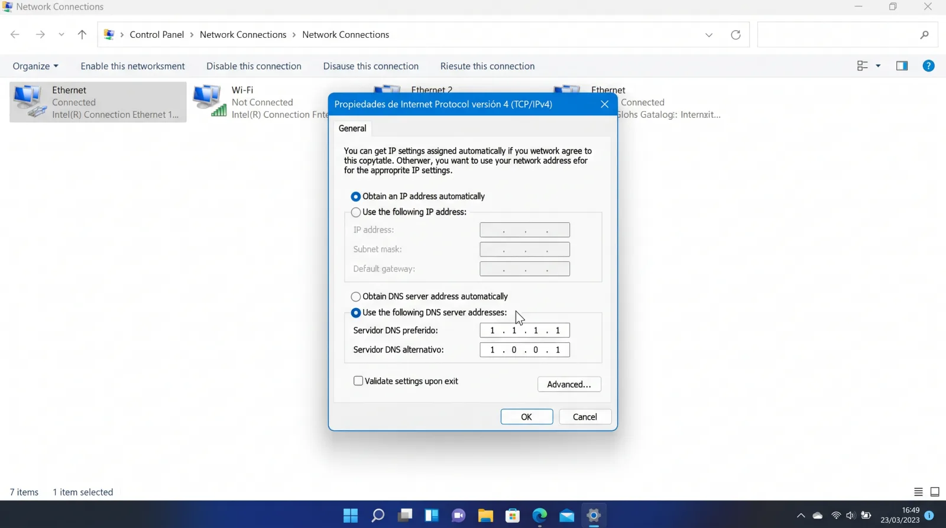946x528 pixels.
Task: Click the Back navigation arrow
Action: point(15,34)
